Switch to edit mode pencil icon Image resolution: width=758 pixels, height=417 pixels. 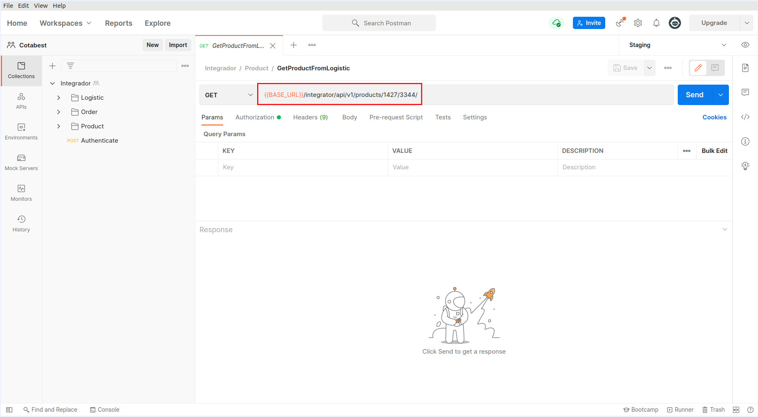(x=698, y=68)
